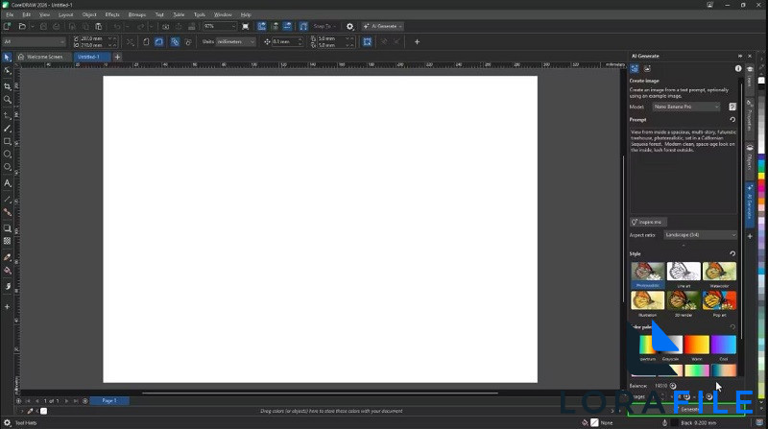Add a new document tab with plus
Image resolution: width=768 pixels, height=429 pixels.
click(117, 57)
